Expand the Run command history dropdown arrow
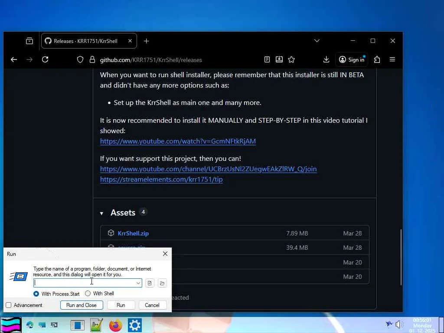The image size is (444, 333). (138, 283)
